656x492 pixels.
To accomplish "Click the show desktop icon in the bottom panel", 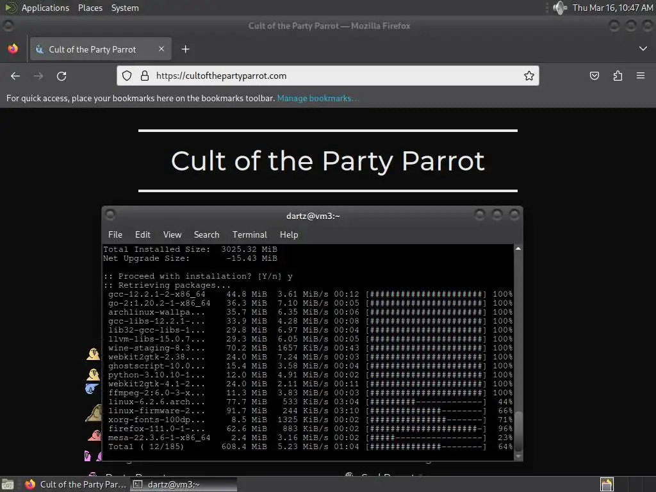I will click(8, 485).
